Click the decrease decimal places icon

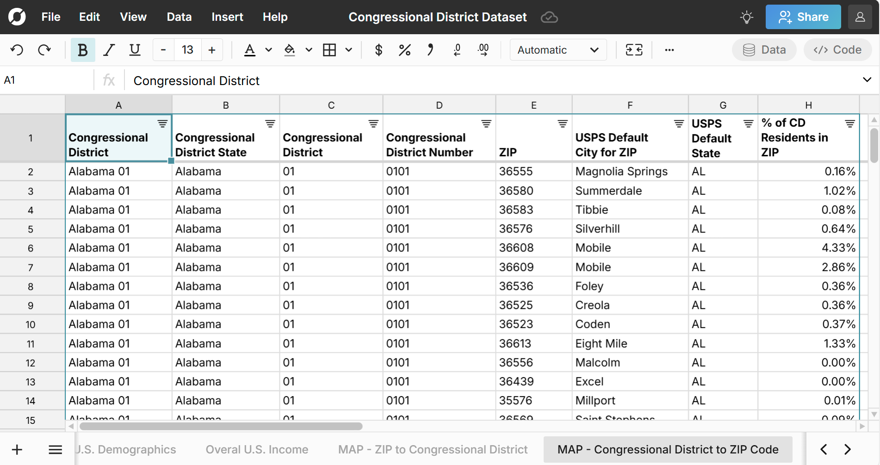click(x=457, y=50)
